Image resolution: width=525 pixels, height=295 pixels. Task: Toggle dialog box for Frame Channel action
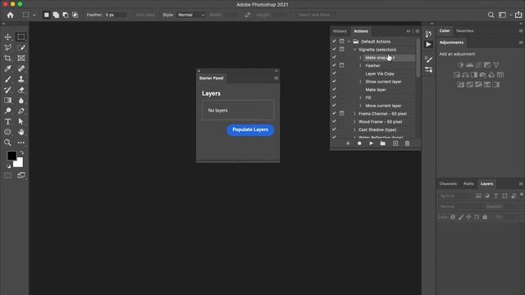341,114
